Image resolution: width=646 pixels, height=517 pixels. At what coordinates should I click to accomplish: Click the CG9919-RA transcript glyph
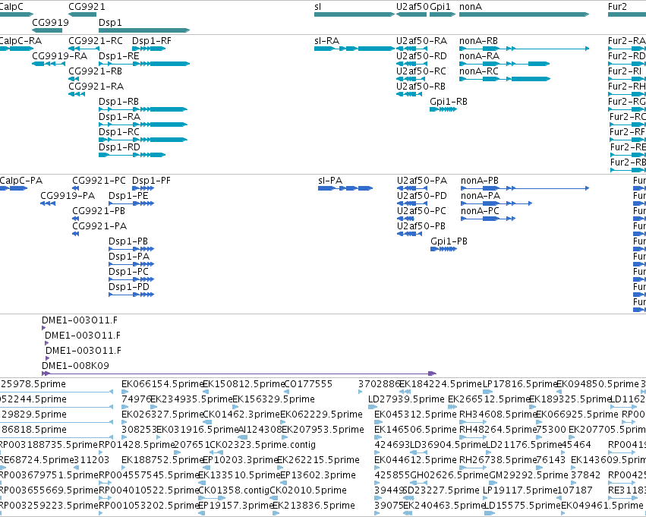(x=47, y=64)
